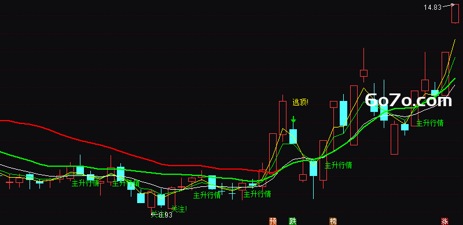
Task: Select the cyan candle beneath the green arrow
Action: [x=293, y=136]
